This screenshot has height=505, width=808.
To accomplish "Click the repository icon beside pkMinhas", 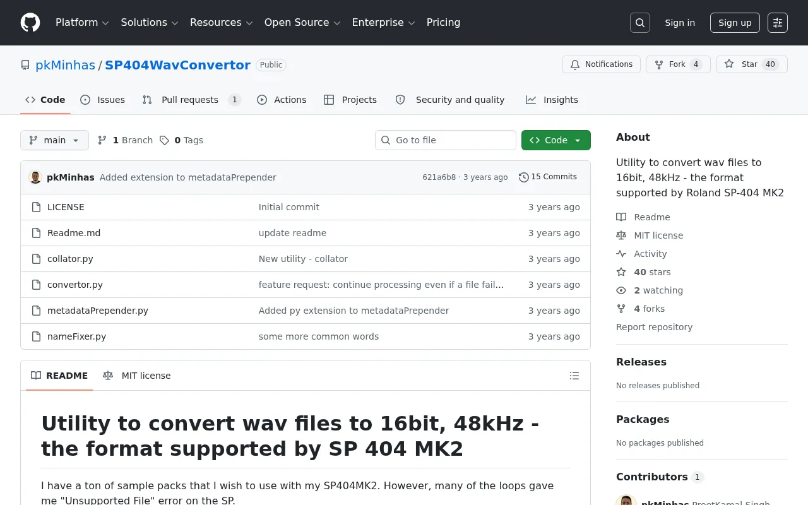I will pos(25,65).
